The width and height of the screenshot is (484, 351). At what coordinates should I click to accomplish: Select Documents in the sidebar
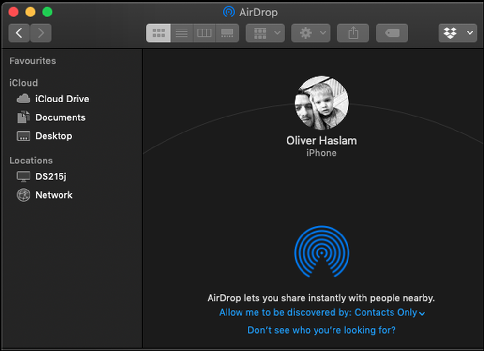click(x=71, y=117)
